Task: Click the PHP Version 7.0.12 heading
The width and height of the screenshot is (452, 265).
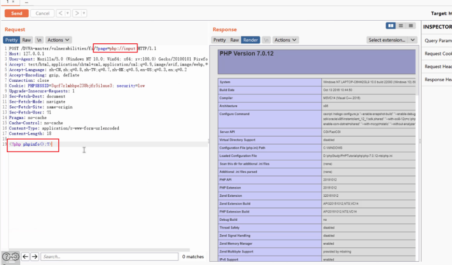Action: 247,53
